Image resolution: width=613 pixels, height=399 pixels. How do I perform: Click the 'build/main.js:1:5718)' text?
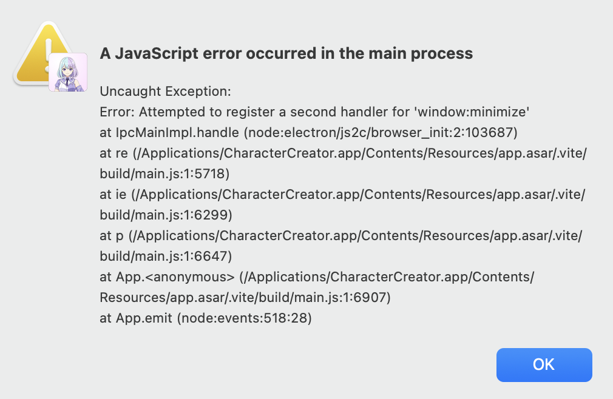[x=165, y=174]
